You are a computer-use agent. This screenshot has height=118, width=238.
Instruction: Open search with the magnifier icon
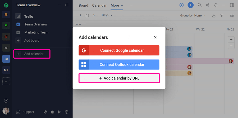(x=200, y=5)
